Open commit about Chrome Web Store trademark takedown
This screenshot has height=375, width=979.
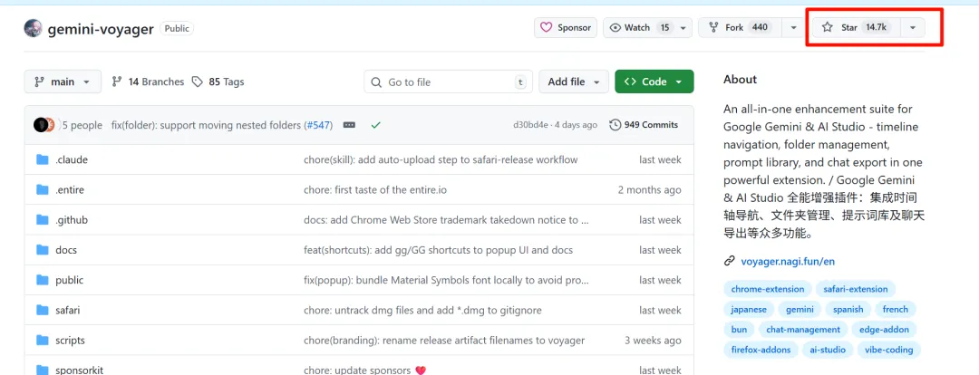pos(446,219)
